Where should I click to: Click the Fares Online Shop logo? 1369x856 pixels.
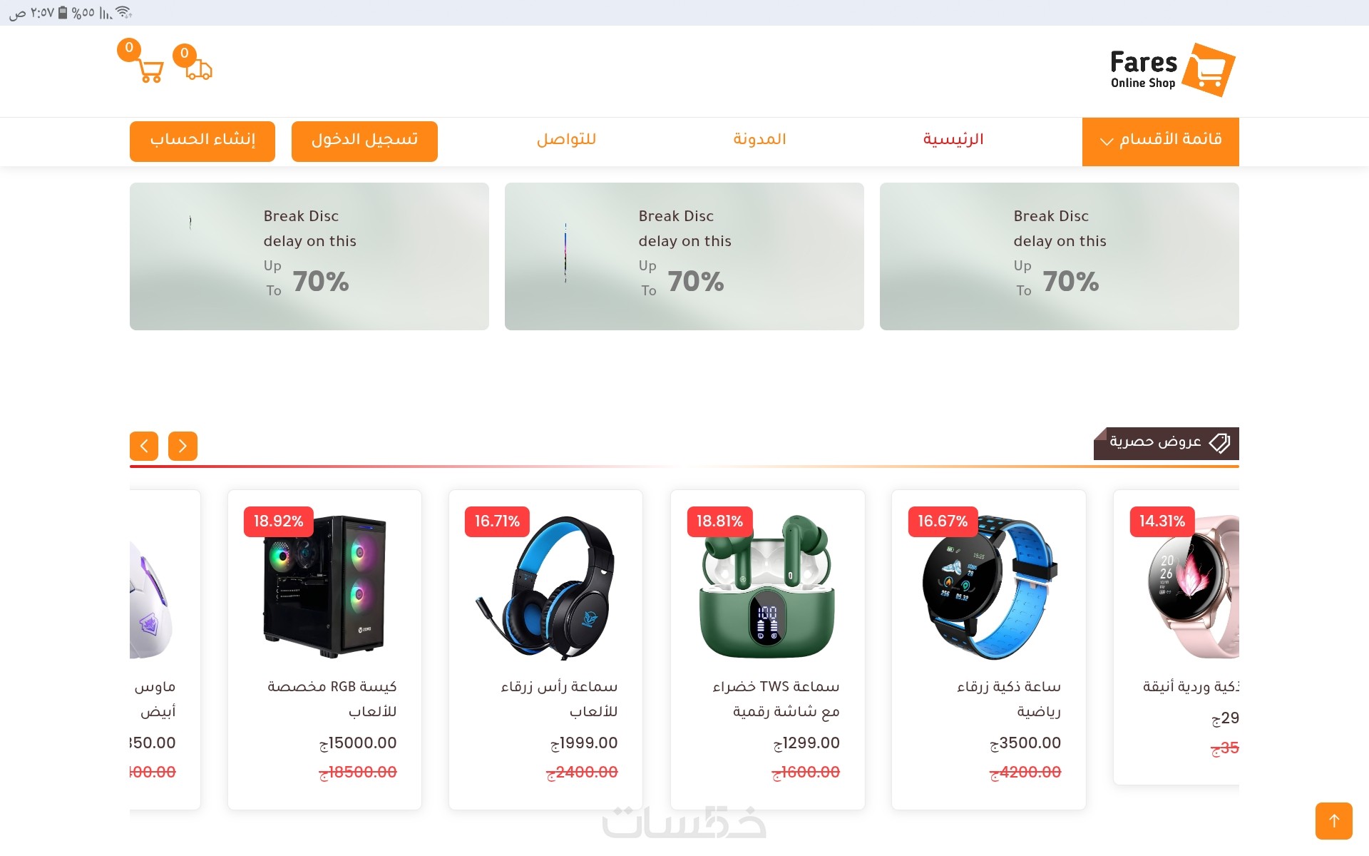pyautogui.click(x=1172, y=70)
